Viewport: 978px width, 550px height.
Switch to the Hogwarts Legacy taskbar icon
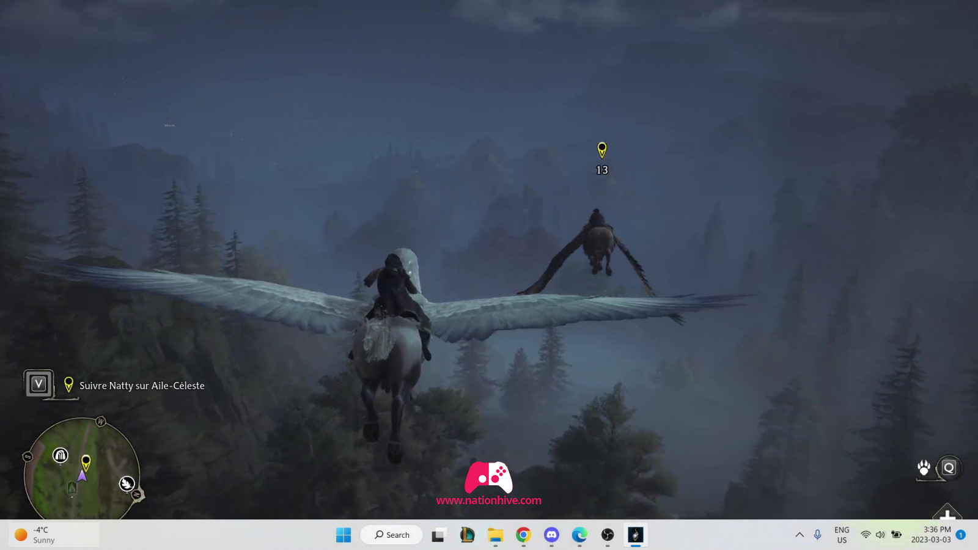pos(636,535)
